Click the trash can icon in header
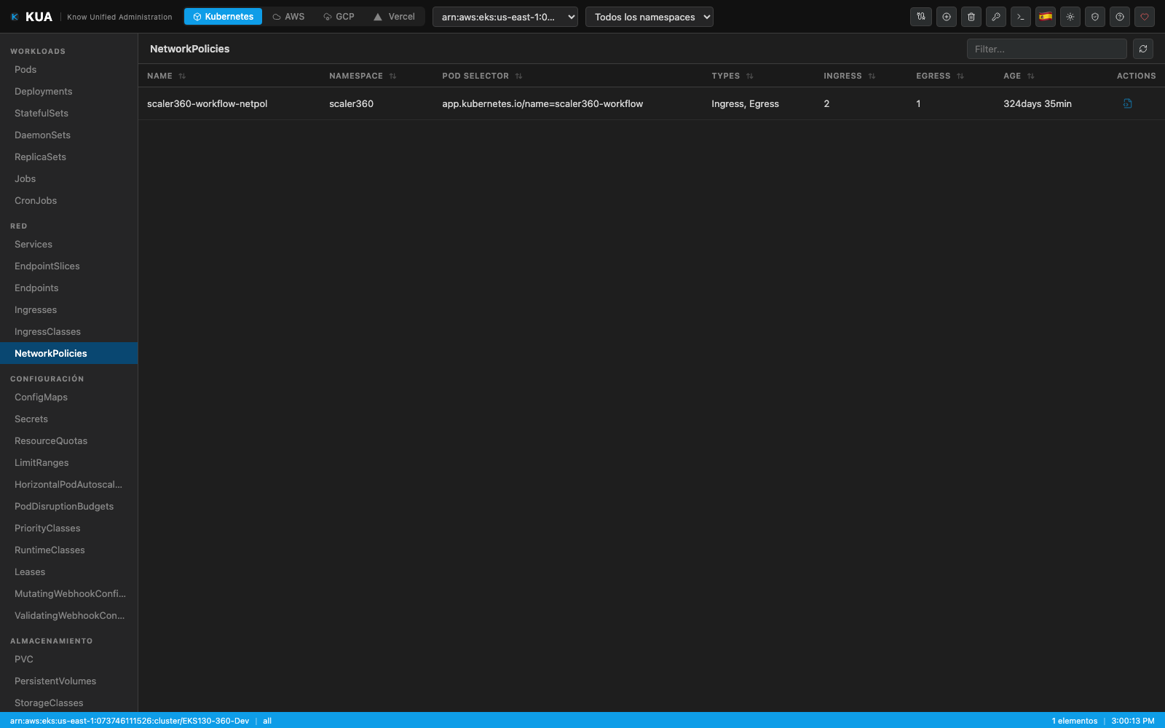This screenshot has height=728, width=1165. (x=971, y=17)
